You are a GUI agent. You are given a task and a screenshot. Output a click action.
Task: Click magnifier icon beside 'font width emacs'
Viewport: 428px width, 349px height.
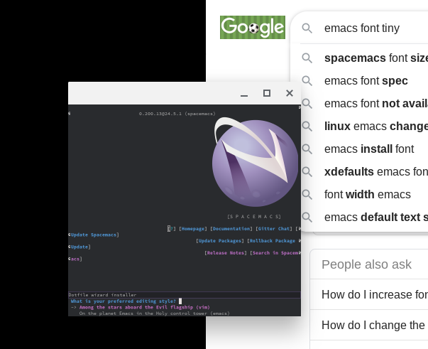[307, 195]
